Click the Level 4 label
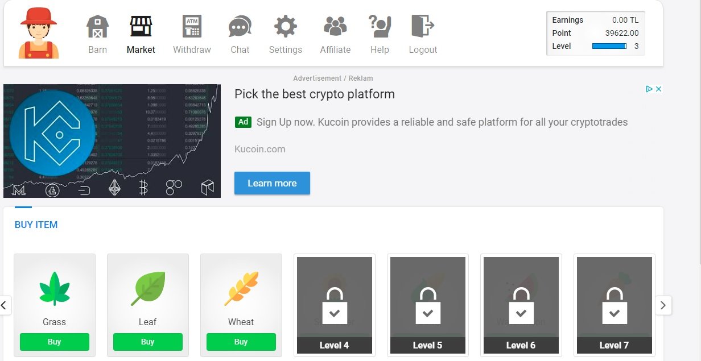The width and height of the screenshot is (701, 361). coord(335,345)
